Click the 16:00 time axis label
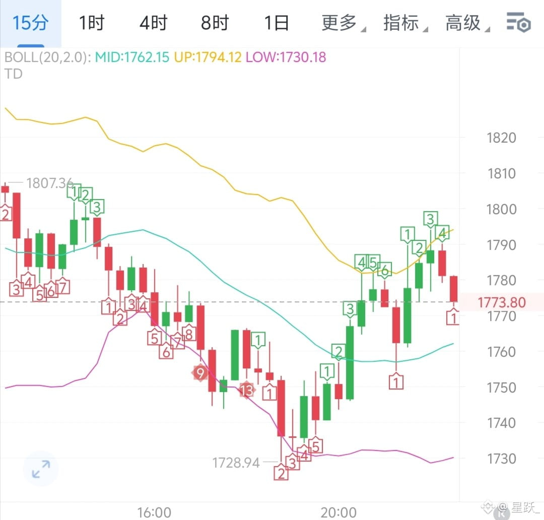Viewport: 544px width, 520px height. tap(154, 512)
